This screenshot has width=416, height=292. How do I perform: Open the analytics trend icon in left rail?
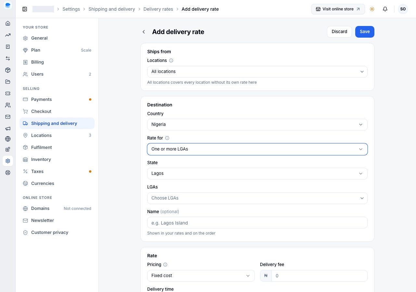pos(8,35)
